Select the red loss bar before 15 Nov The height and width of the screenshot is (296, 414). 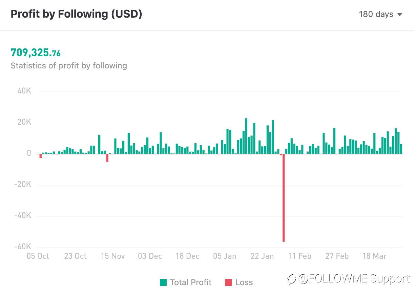[x=107, y=158]
